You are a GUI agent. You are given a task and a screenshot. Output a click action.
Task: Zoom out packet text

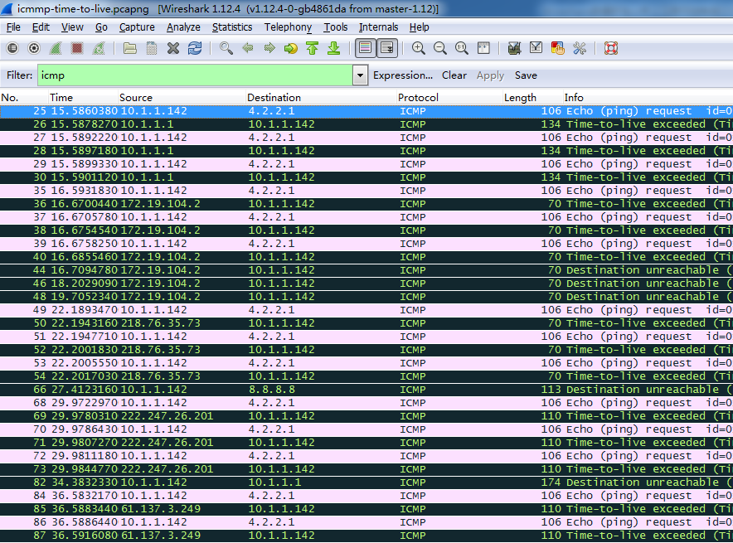click(440, 48)
